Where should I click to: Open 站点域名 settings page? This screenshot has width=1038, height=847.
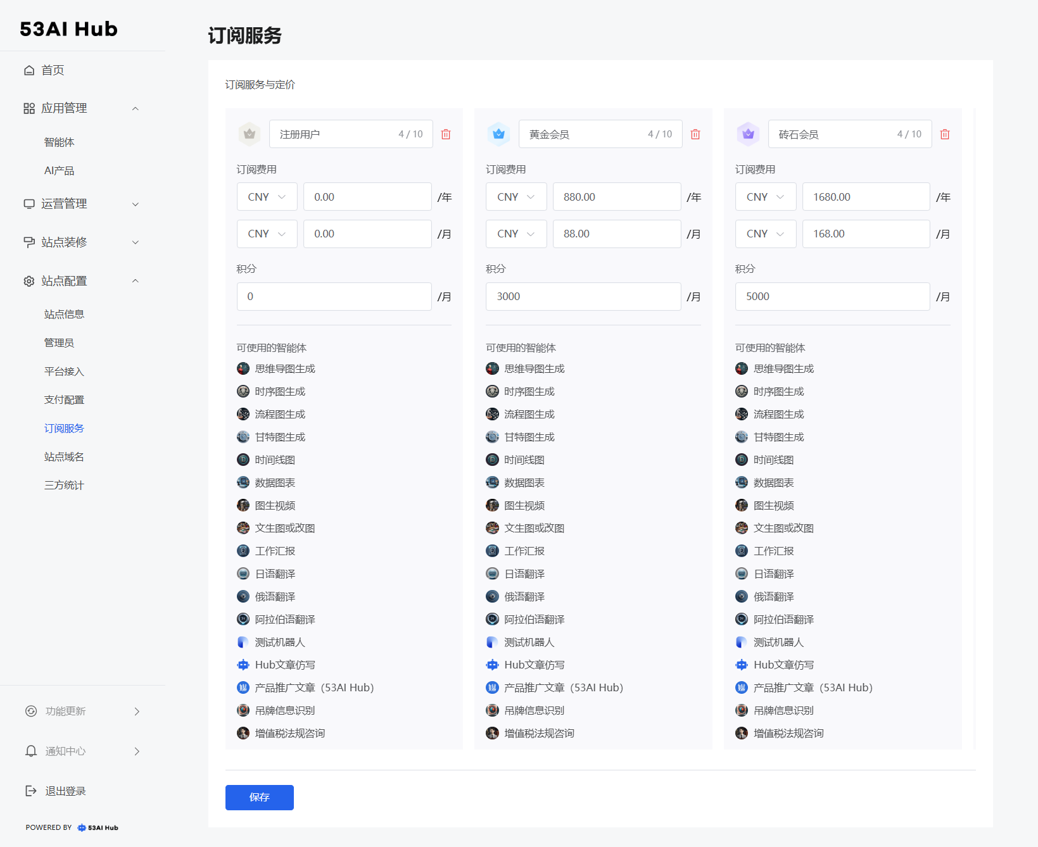point(64,456)
